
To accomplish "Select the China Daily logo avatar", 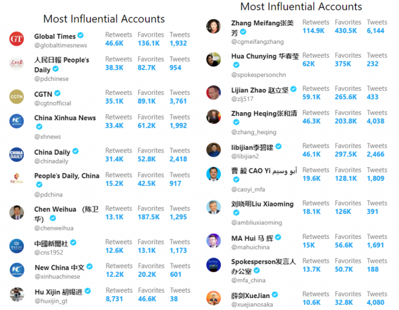I will pos(17,155).
